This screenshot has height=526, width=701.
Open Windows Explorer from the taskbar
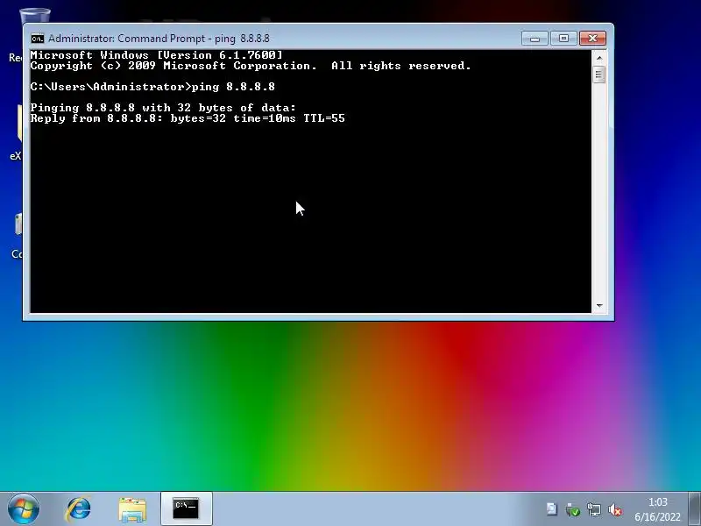(132, 509)
